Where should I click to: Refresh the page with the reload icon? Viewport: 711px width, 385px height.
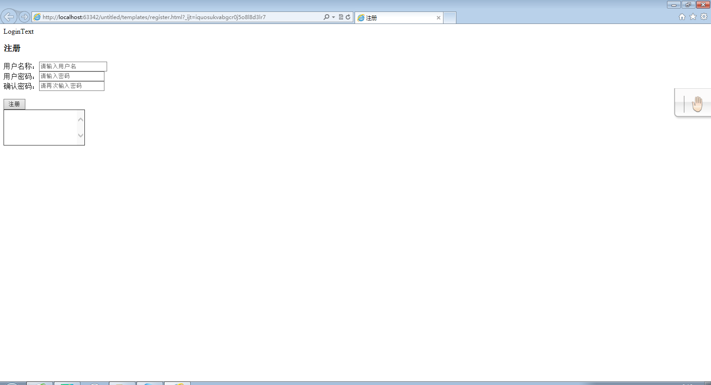tap(348, 17)
